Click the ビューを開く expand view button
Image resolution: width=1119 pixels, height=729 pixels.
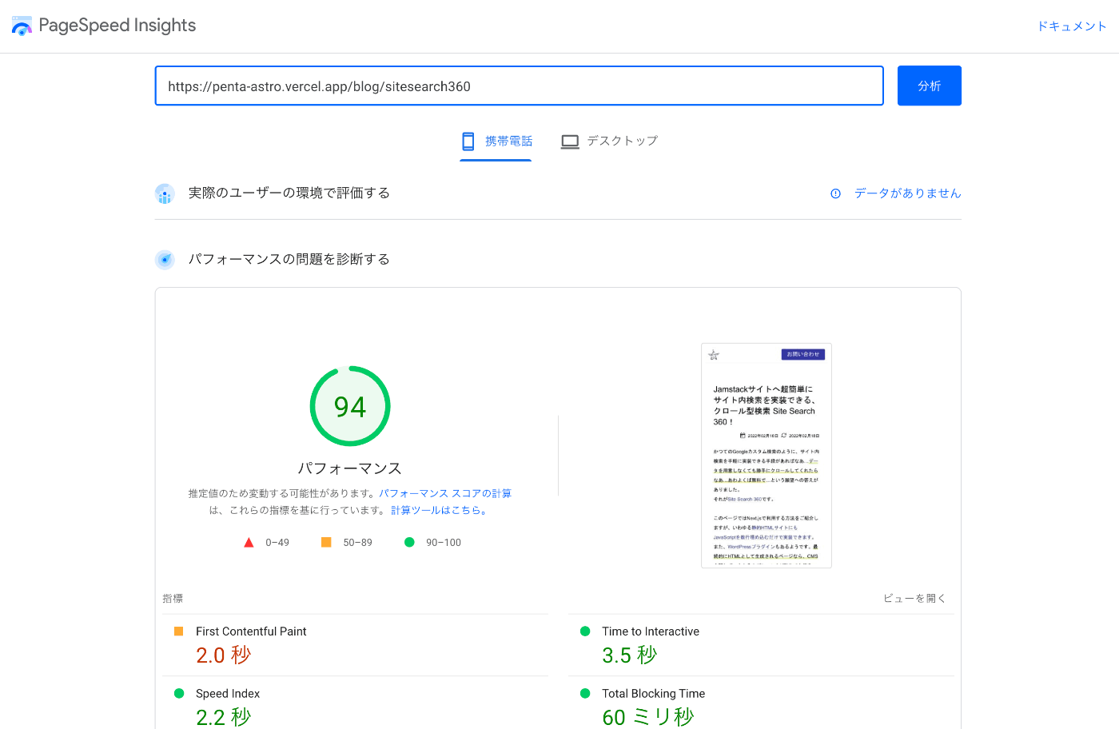coord(915,598)
